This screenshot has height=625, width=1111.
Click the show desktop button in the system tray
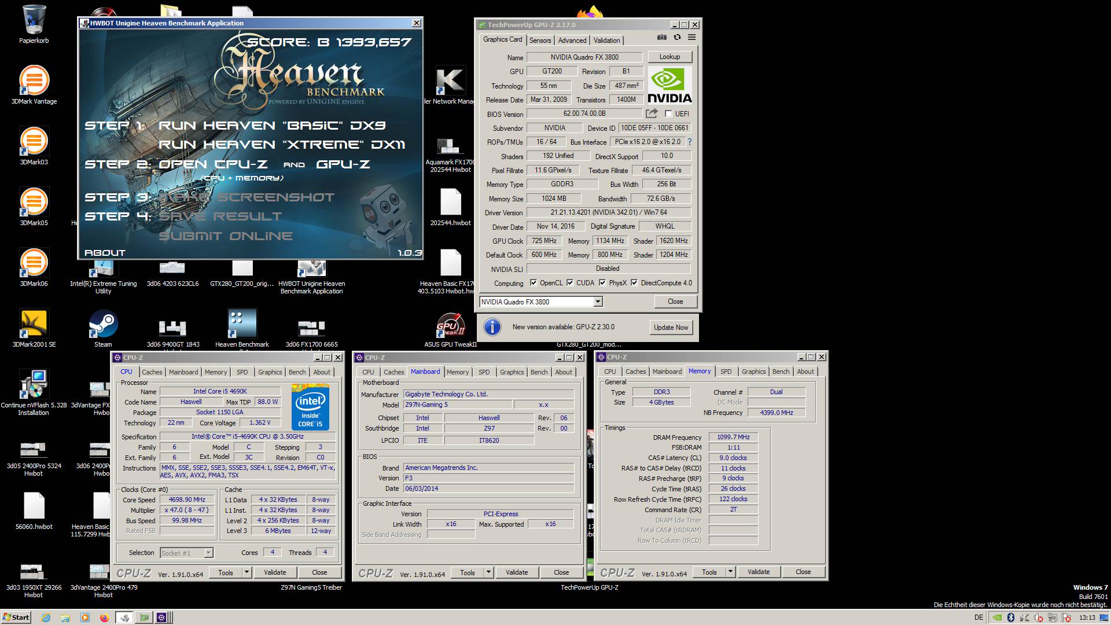pyautogui.click(x=1104, y=617)
